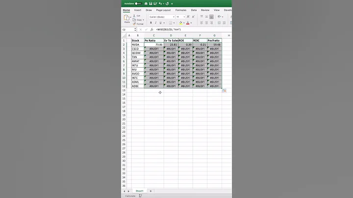
Task: Open the Insert ribbon tab
Action: click(138, 10)
